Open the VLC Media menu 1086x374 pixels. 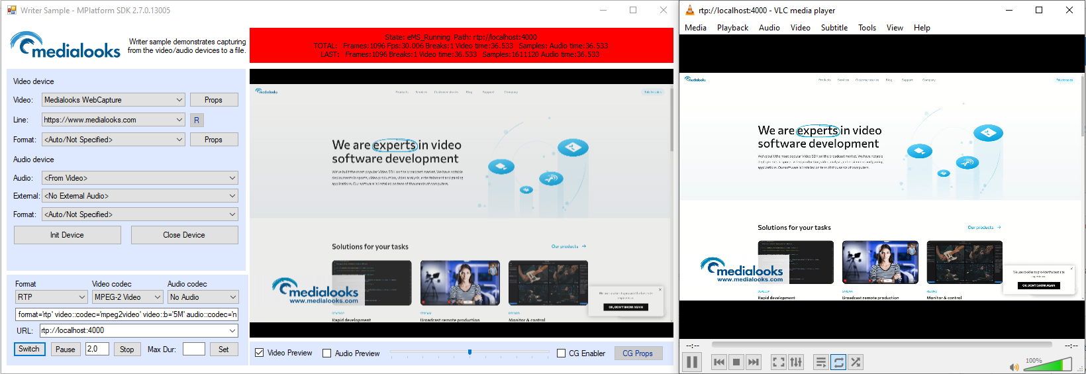695,28
